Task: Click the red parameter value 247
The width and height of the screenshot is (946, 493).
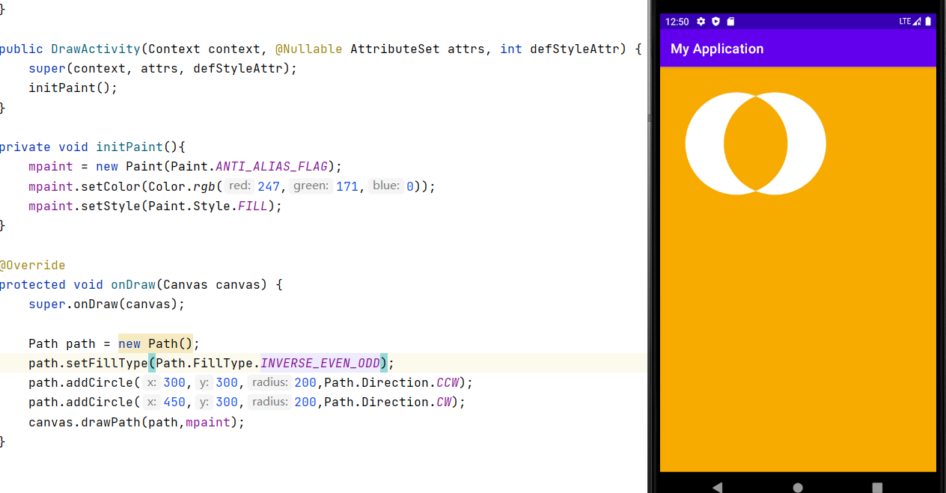Action: (269, 186)
